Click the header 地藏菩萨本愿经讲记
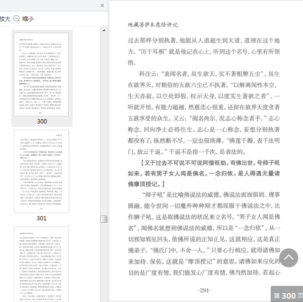303x302 pixels. point(153,25)
